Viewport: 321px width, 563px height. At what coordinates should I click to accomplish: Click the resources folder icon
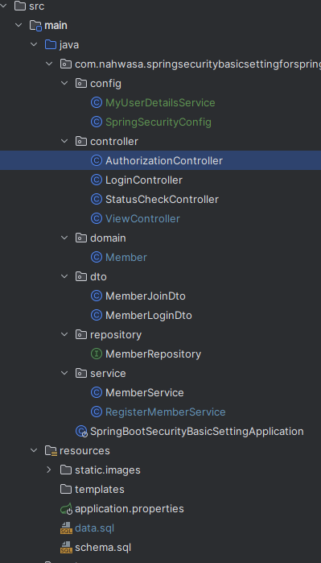tap(51, 450)
